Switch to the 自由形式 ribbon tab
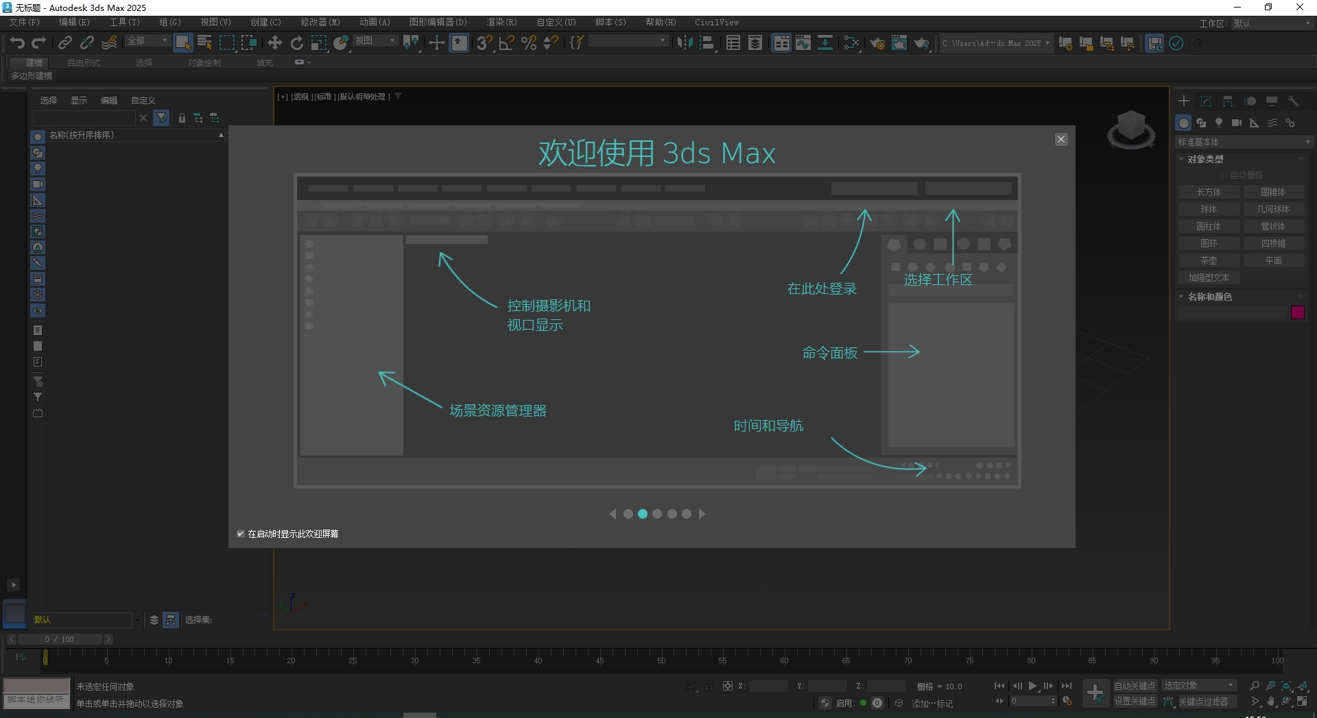Screen dimensions: 1317x718 pyautogui.click(x=83, y=62)
